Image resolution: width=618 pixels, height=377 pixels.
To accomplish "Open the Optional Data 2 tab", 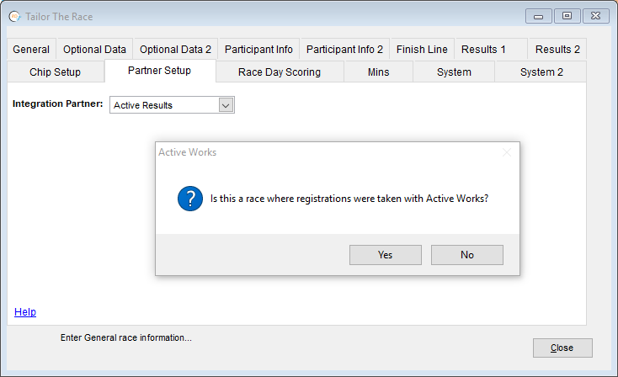I will coord(175,50).
